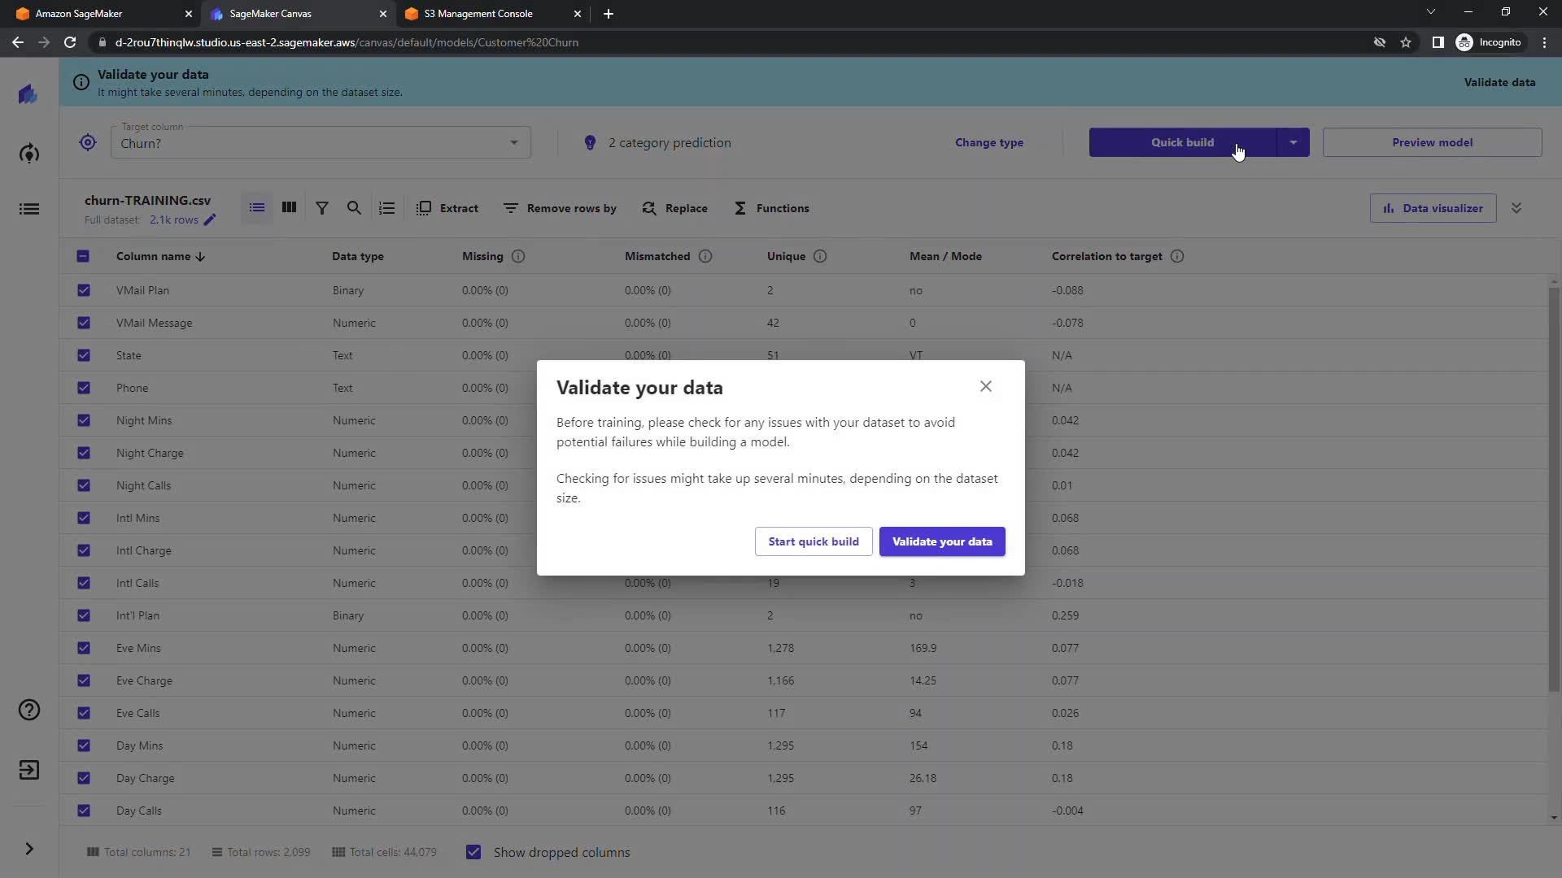Uncheck the VMail Plan column checkbox
The width and height of the screenshot is (1562, 878).
(x=84, y=290)
